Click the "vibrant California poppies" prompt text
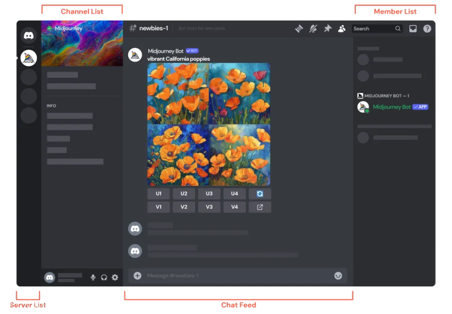 (x=179, y=59)
